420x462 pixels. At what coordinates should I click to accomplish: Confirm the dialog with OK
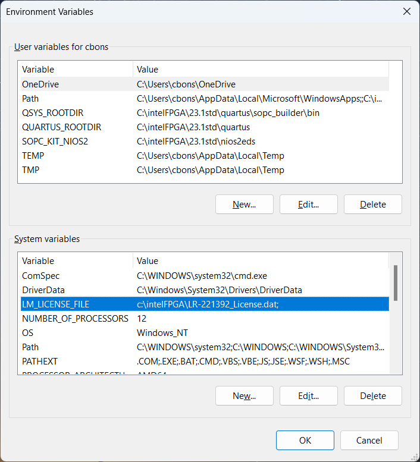pos(305,440)
